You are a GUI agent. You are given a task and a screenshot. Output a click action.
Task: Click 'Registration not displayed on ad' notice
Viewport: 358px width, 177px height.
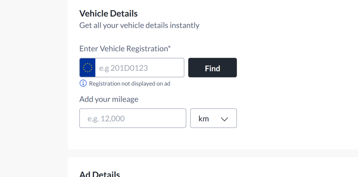click(129, 84)
